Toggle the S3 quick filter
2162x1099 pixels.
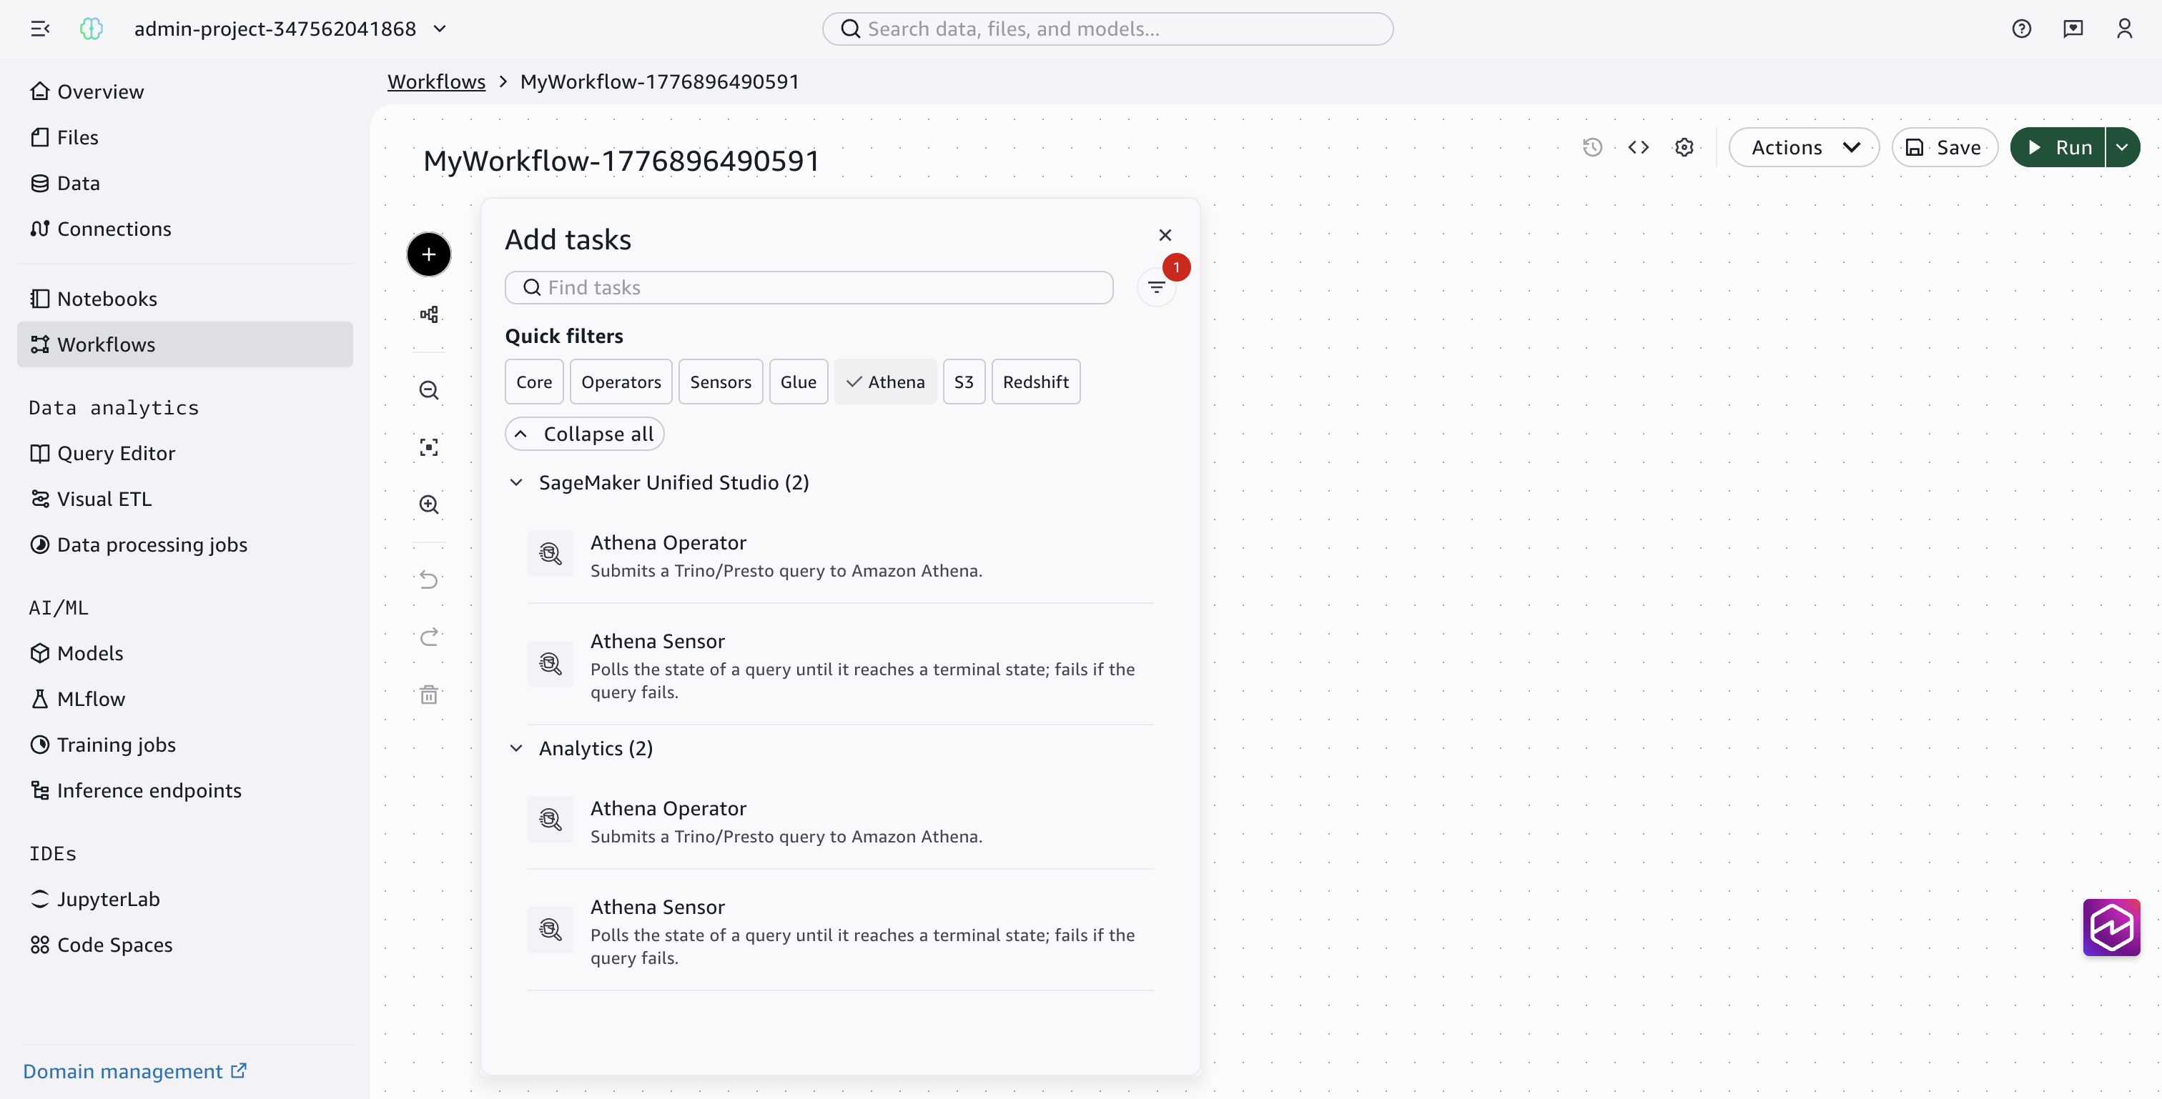964,382
